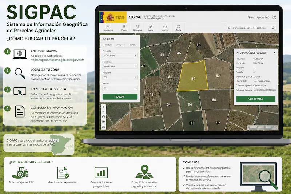
Task: Open the FEGA link in the header
Action: (250, 17)
